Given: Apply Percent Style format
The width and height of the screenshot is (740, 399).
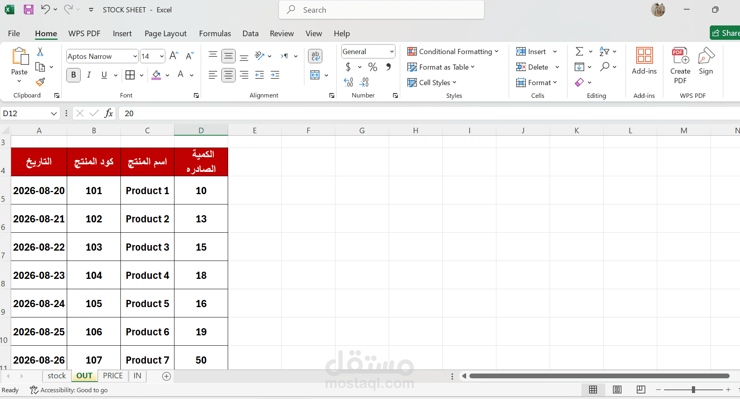Looking at the screenshot, I should click(x=373, y=67).
